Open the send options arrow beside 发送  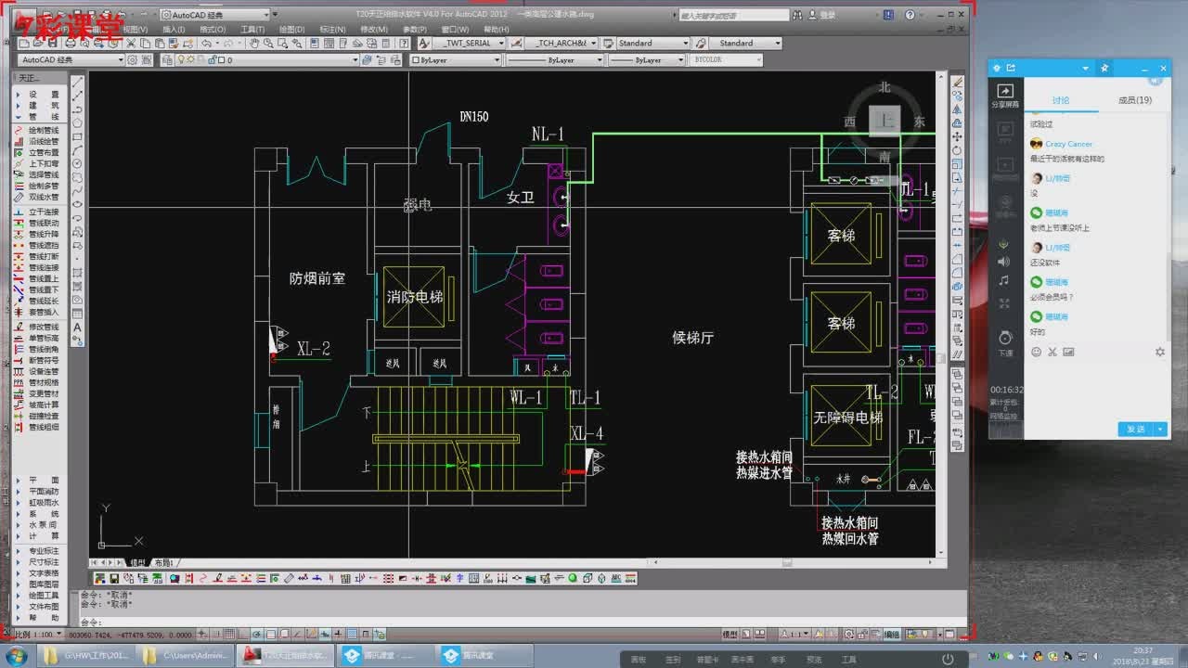(x=1160, y=430)
